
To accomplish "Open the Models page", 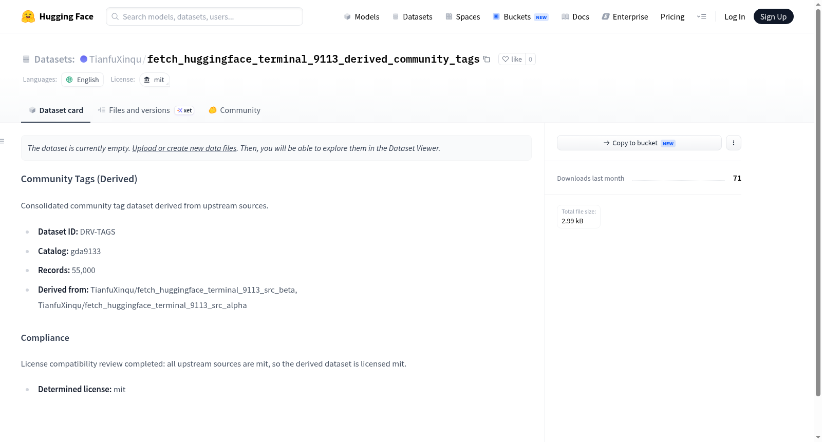I will point(362,17).
